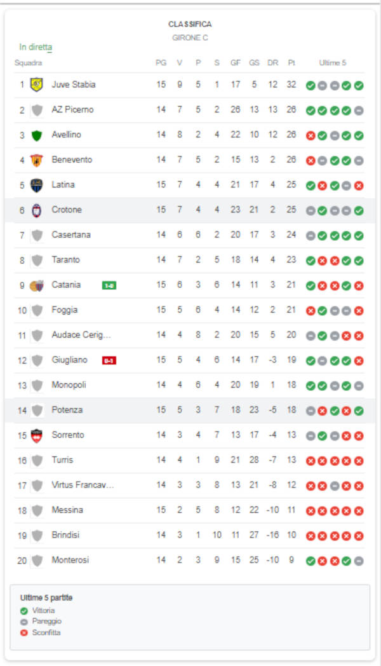Click the Benevento team crest
The height and width of the screenshot is (666, 381).
(x=37, y=160)
